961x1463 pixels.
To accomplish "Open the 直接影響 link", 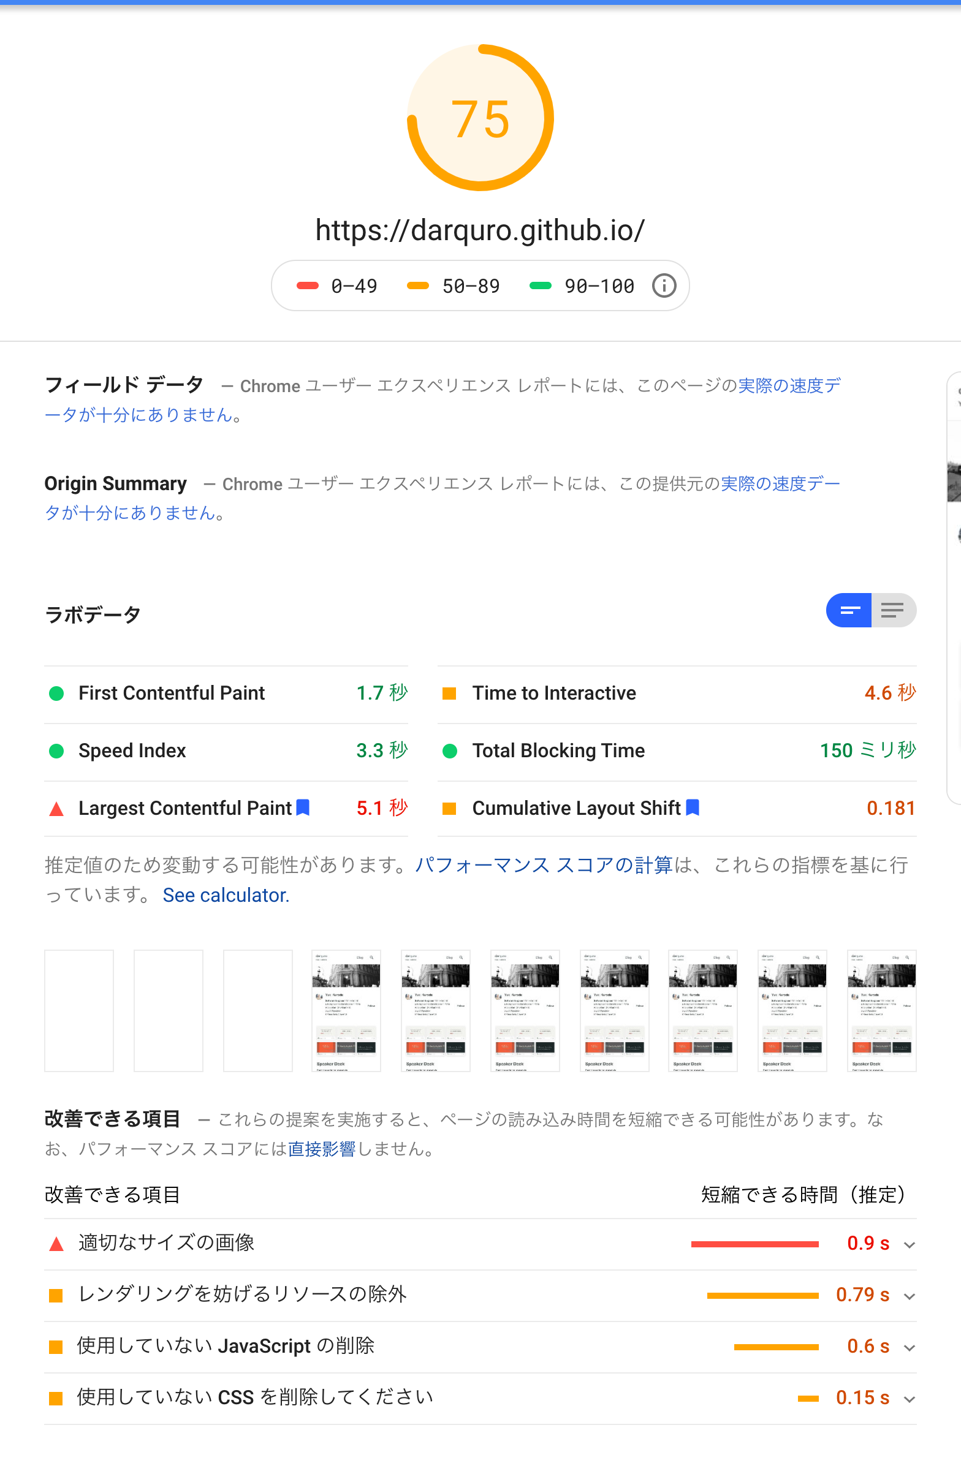I will pos(322,1148).
